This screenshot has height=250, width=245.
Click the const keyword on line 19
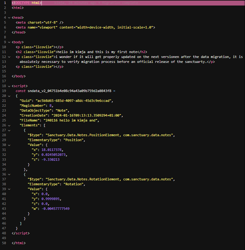pyautogui.click(x=21, y=91)
